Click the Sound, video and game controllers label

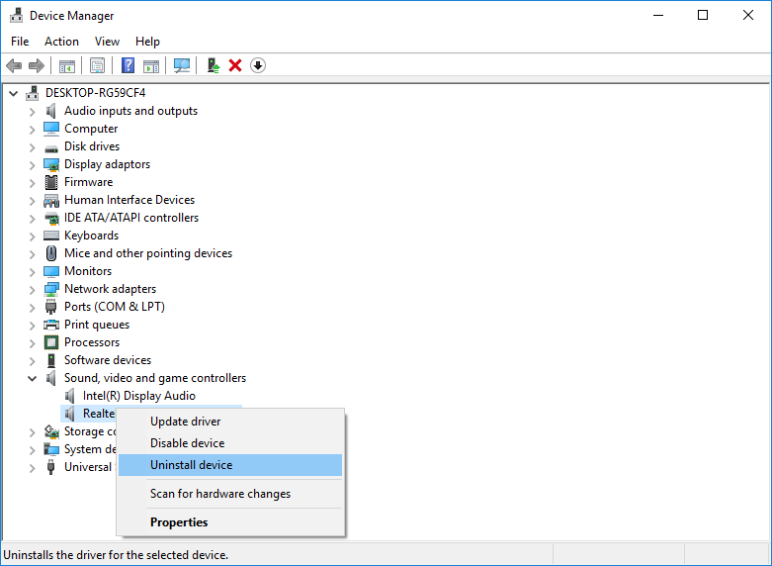pos(155,378)
